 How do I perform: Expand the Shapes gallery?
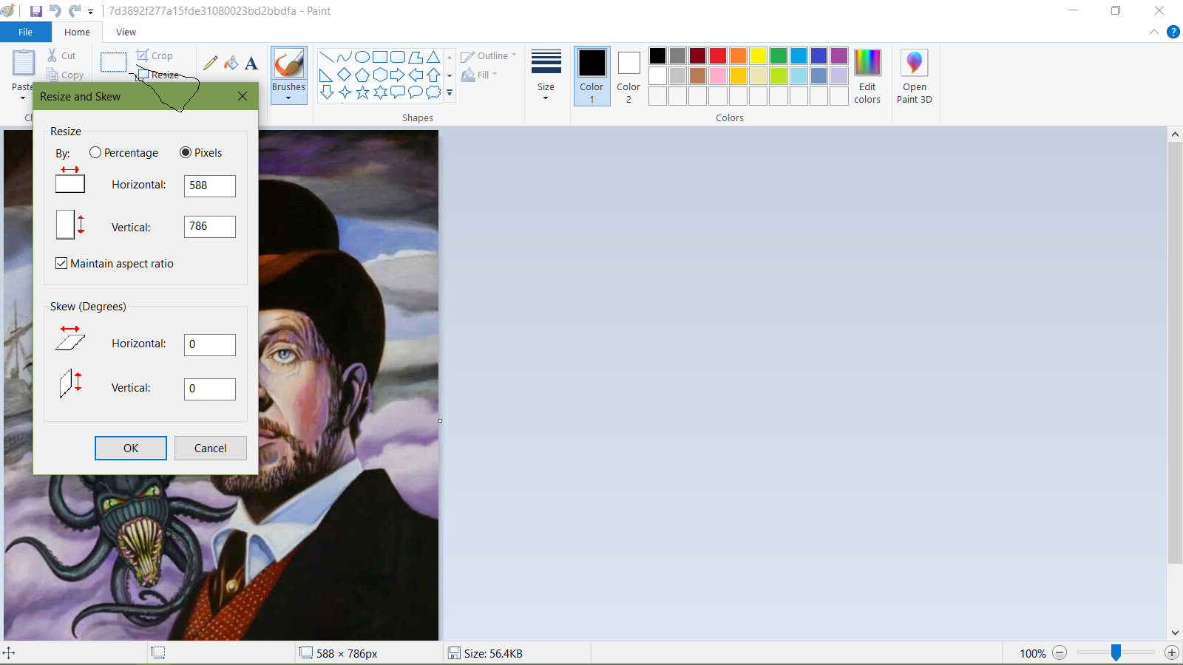450,93
